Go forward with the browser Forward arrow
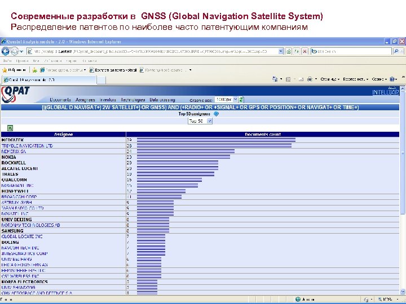Screen dimensions: 406x304 (x=15, y=51)
